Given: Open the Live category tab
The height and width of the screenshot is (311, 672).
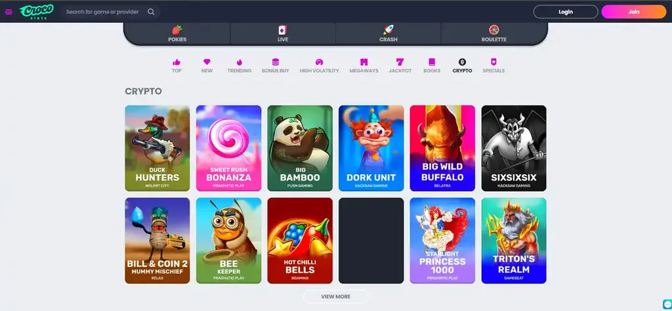Looking at the screenshot, I should (283, 33).
